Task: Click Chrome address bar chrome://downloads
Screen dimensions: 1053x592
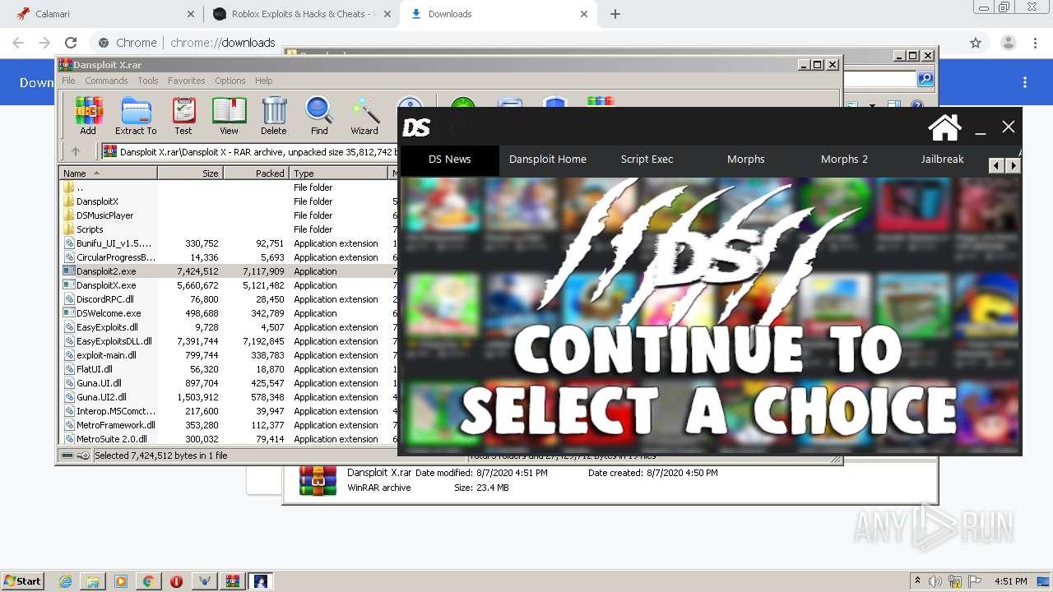Action: [222, 43]
